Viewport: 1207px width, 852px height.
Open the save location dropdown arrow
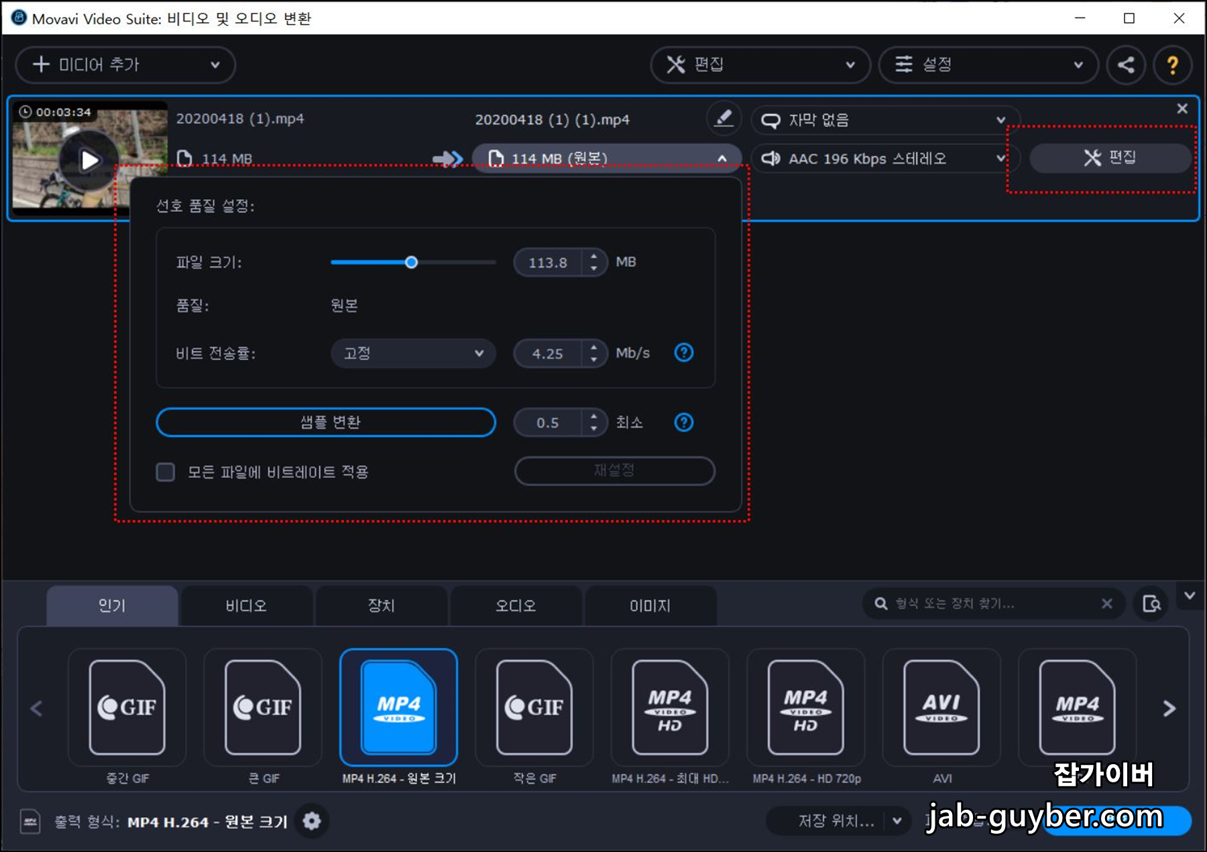897,821
